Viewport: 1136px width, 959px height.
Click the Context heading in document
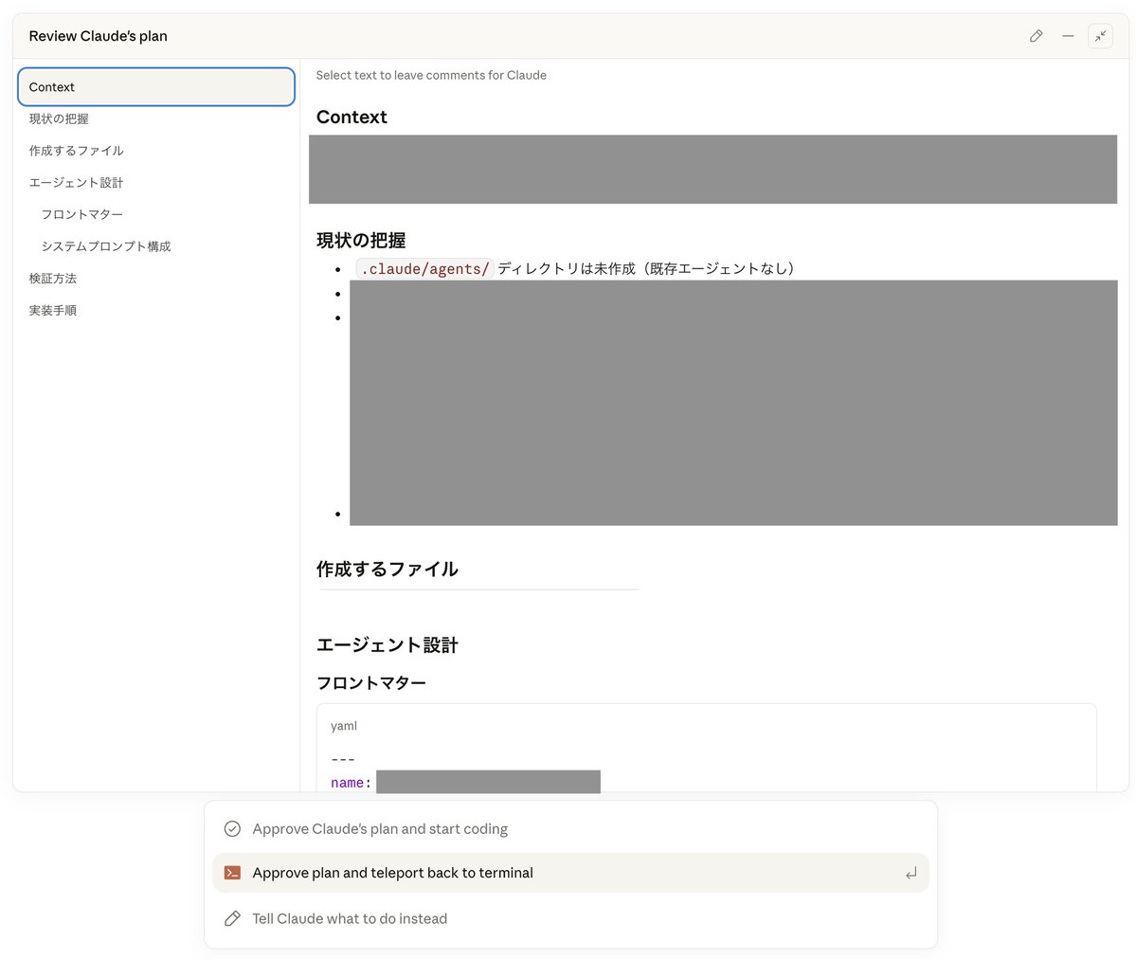pyautogui.click(x=352, y=117)
